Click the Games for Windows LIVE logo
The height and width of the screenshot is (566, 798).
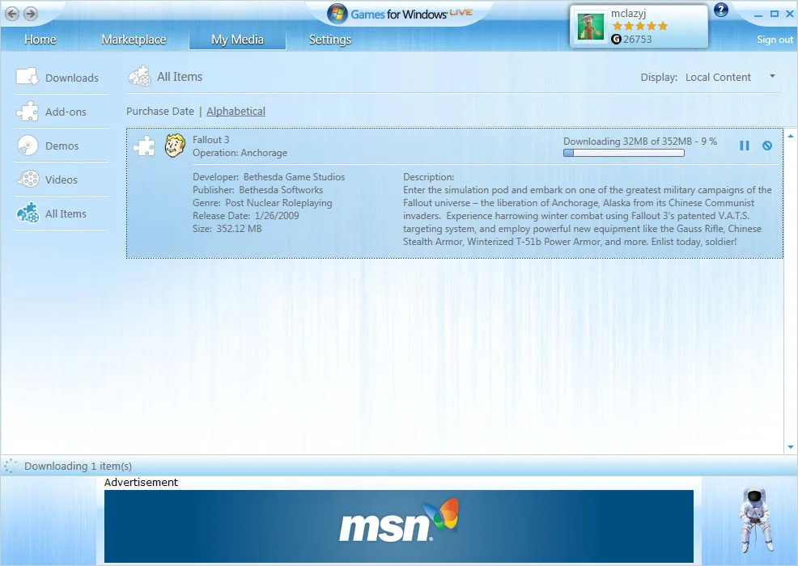coord(400,14)
